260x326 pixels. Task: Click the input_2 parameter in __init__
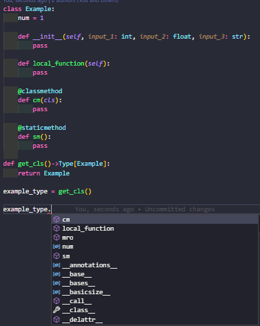pyautogui.click(x=152, y=37)
